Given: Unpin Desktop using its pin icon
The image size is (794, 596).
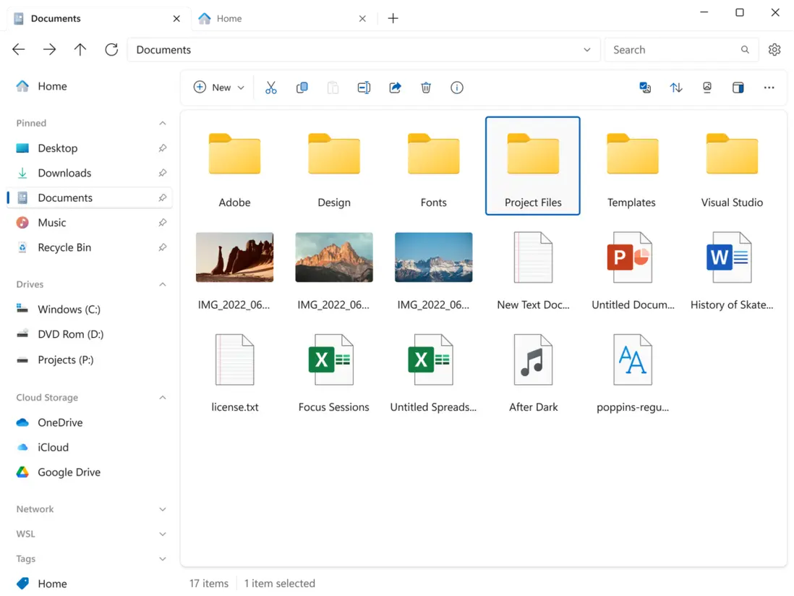Looking at the screenshot, I should pos(163,148).
